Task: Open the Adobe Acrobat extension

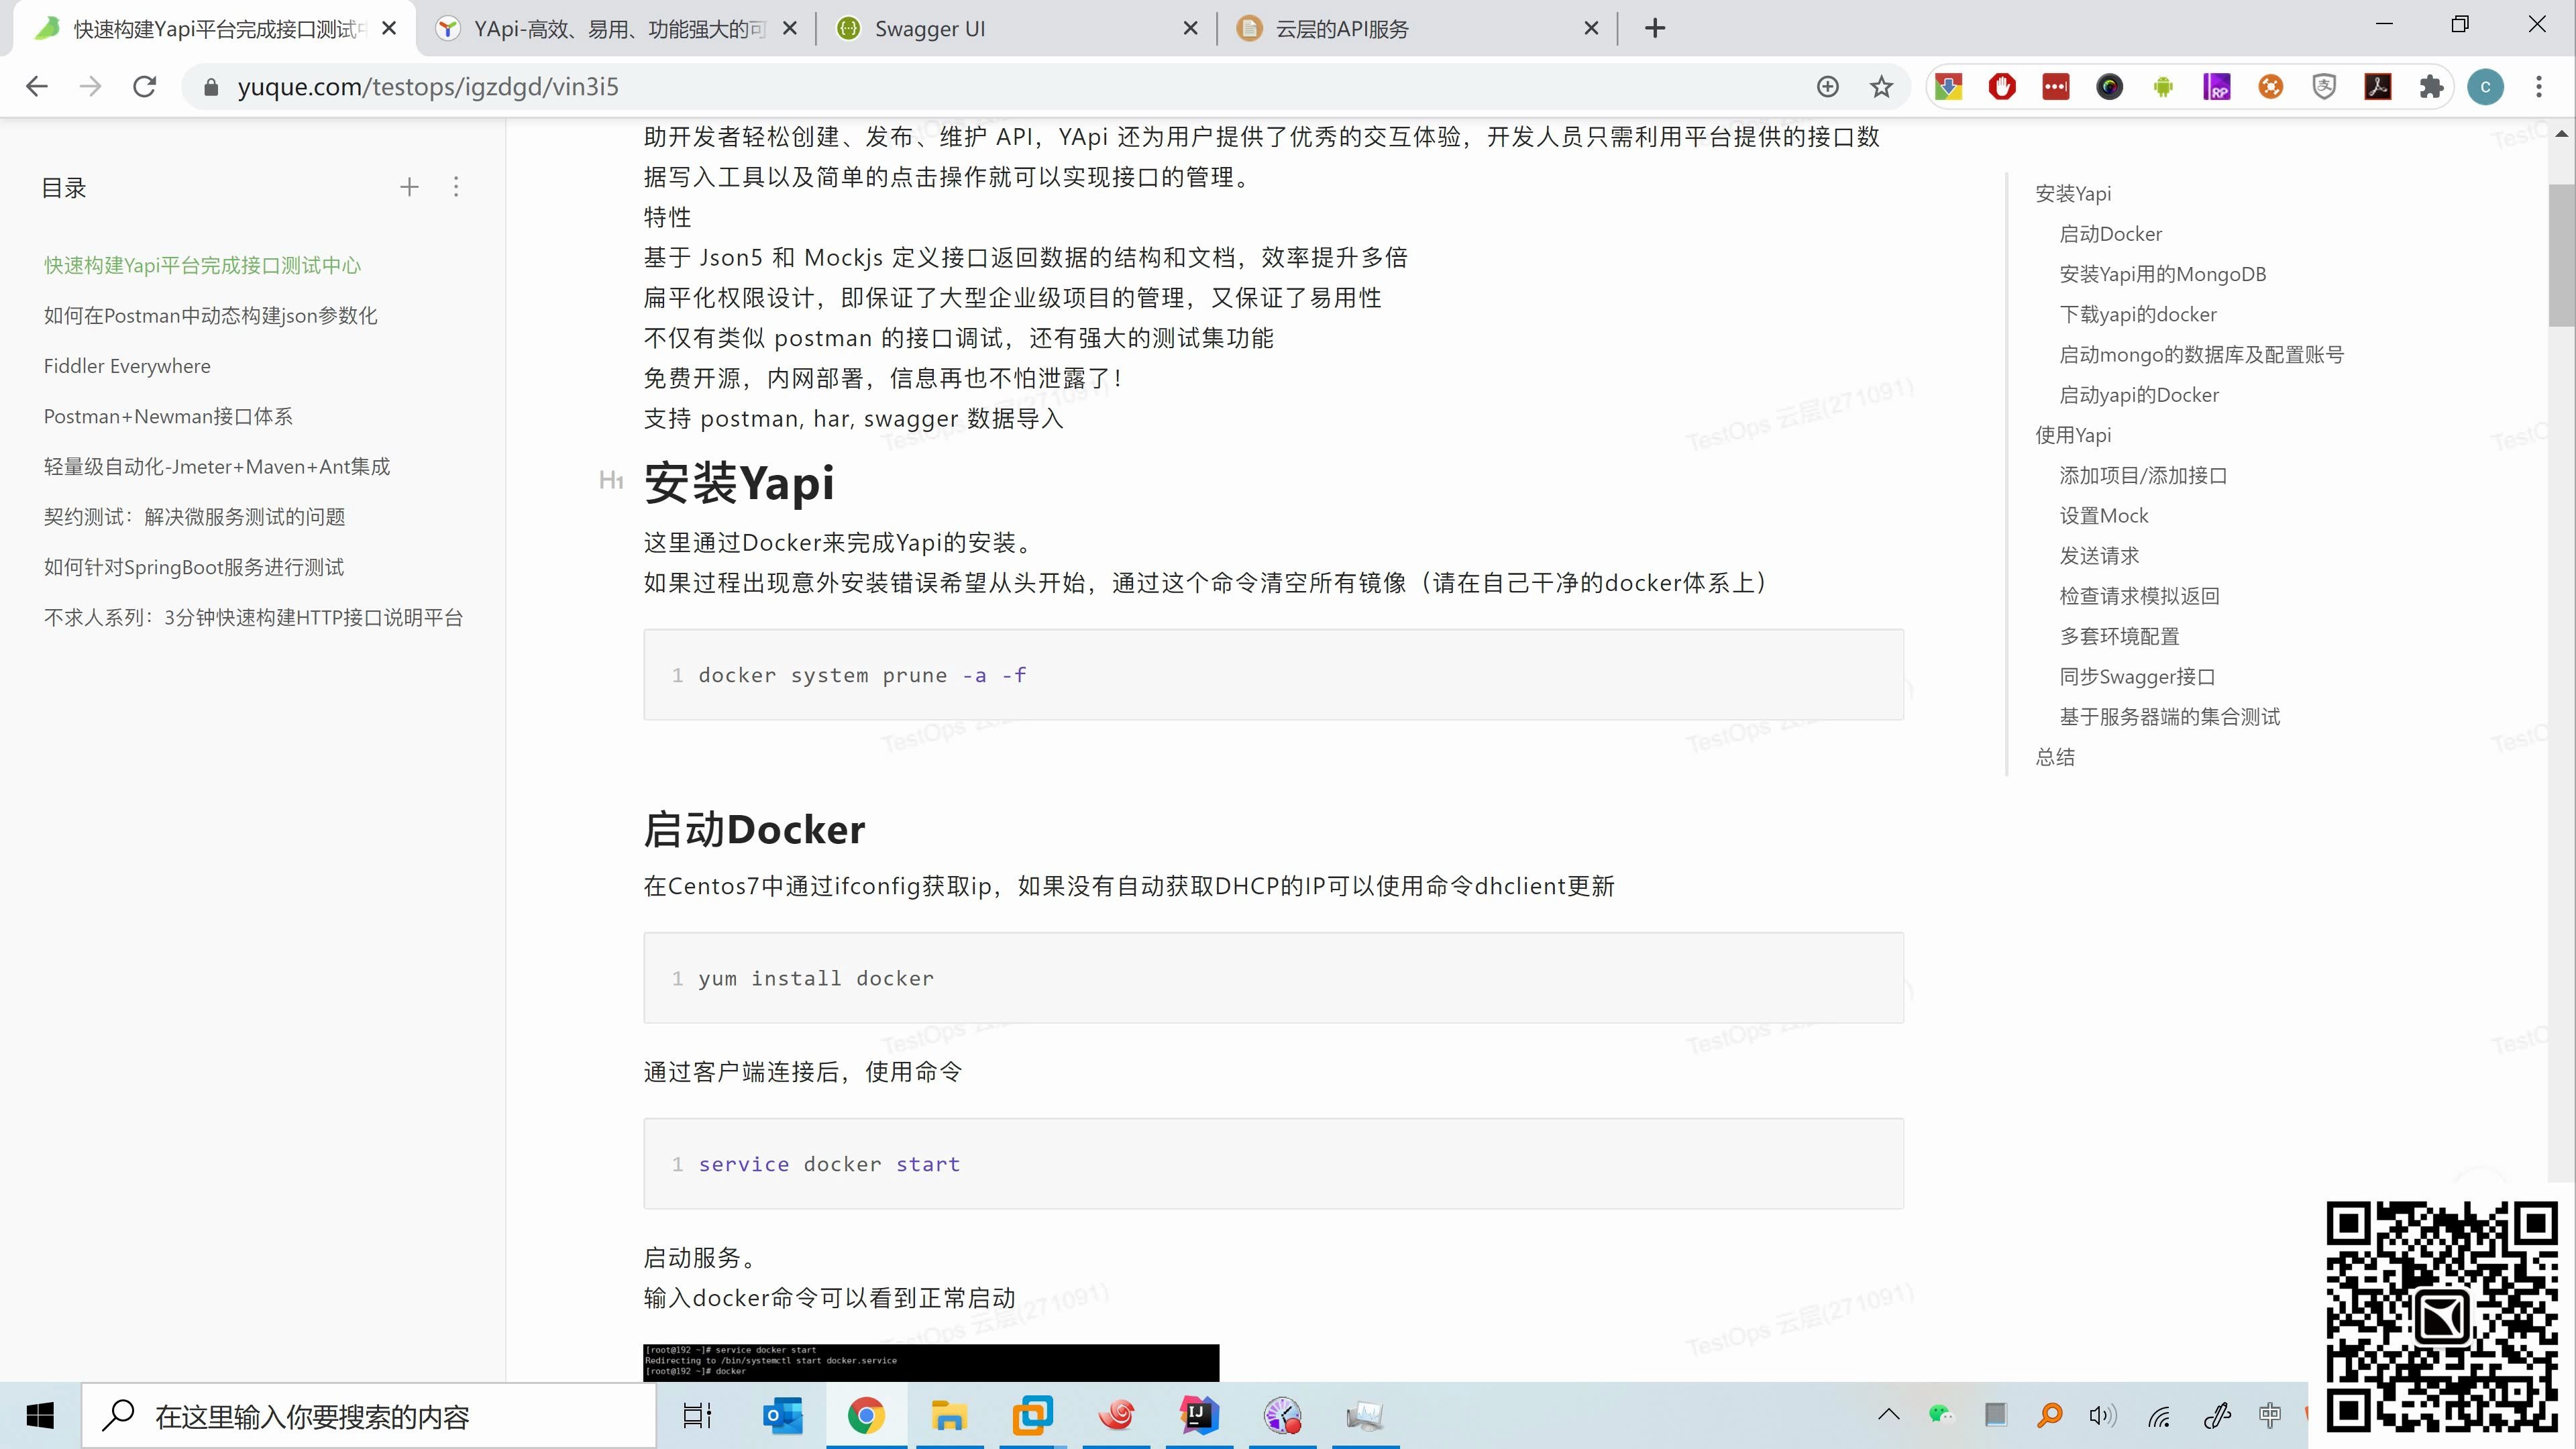Action: tap(2379, 86)
